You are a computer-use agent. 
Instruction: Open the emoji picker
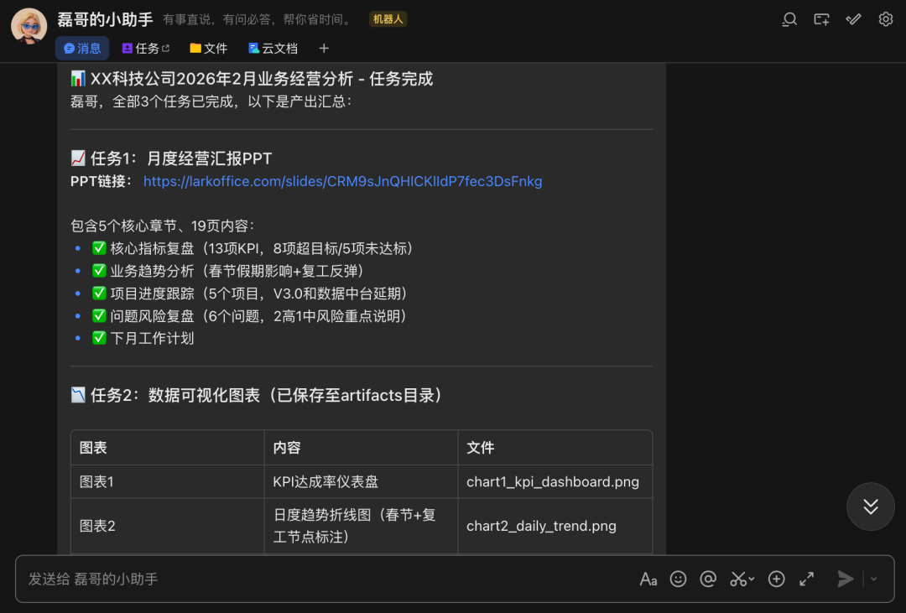pos(678,579)
